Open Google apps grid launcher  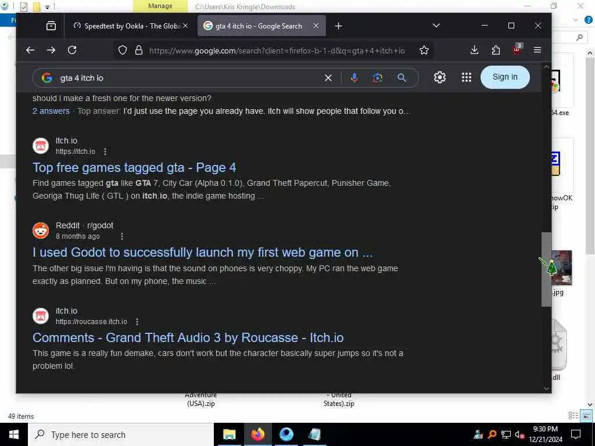tap(467, 77)
